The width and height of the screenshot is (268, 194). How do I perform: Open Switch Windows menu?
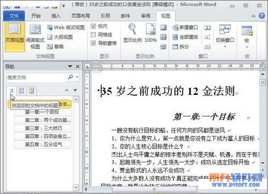coord(225,36)
